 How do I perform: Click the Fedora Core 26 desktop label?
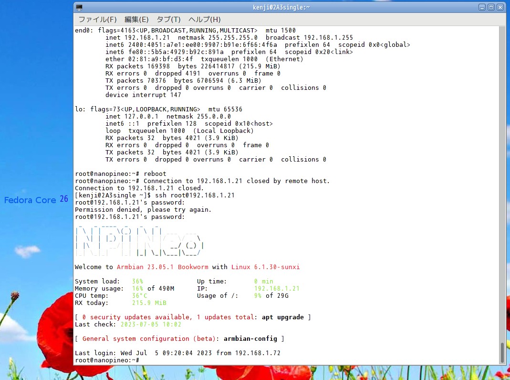point(36,200)
